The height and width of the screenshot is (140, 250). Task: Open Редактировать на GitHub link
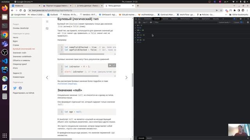tap(23, 93)
